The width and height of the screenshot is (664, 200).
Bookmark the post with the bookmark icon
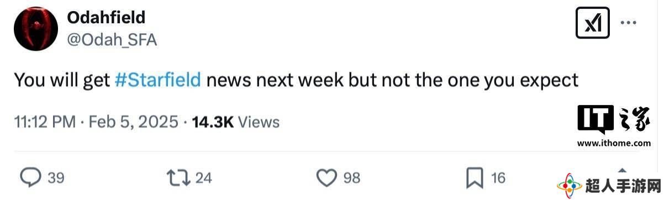pyautogui.click(x=475, y=178)
